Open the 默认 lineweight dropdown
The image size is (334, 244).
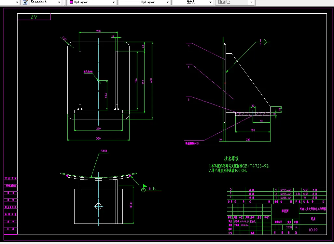point(210,2)
